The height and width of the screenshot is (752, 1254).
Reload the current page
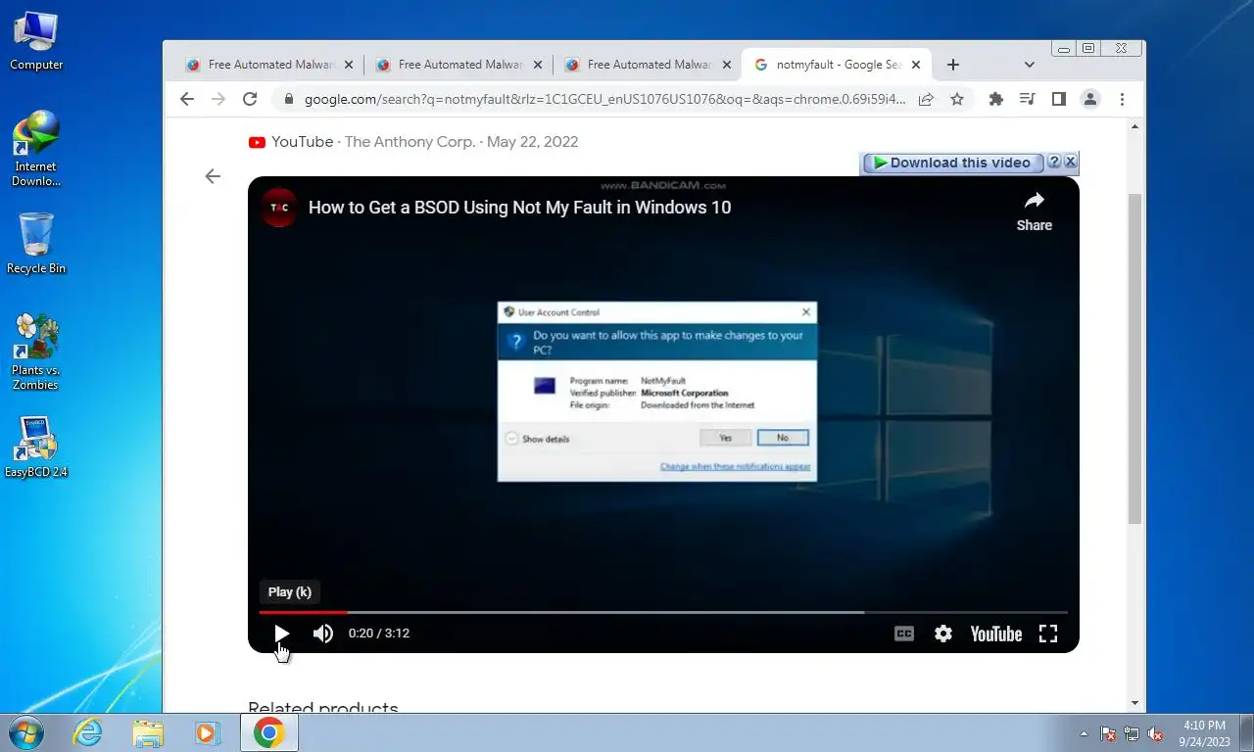tap(250, 99)
